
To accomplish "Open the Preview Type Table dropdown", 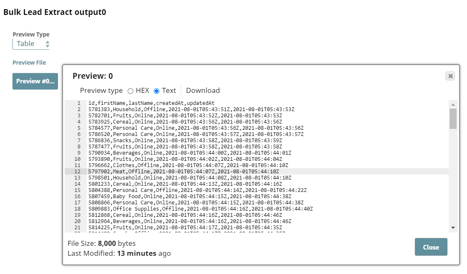I will (31, 44).
